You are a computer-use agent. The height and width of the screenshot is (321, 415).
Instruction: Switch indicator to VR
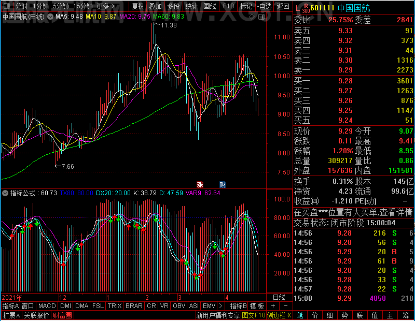164,305
